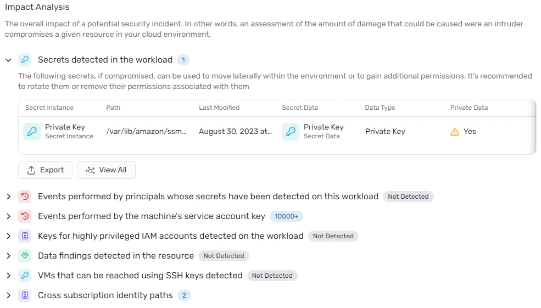Click the 10000+ events count badge
Screen dimensions: 541x308
286,216
